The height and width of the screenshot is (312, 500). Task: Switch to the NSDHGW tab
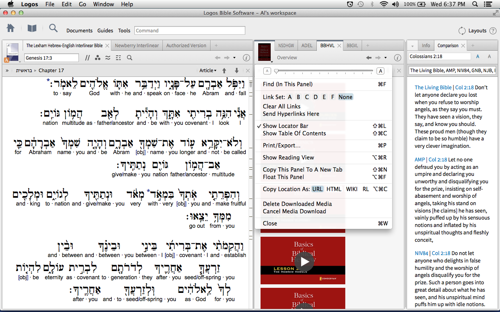point(286,46)
